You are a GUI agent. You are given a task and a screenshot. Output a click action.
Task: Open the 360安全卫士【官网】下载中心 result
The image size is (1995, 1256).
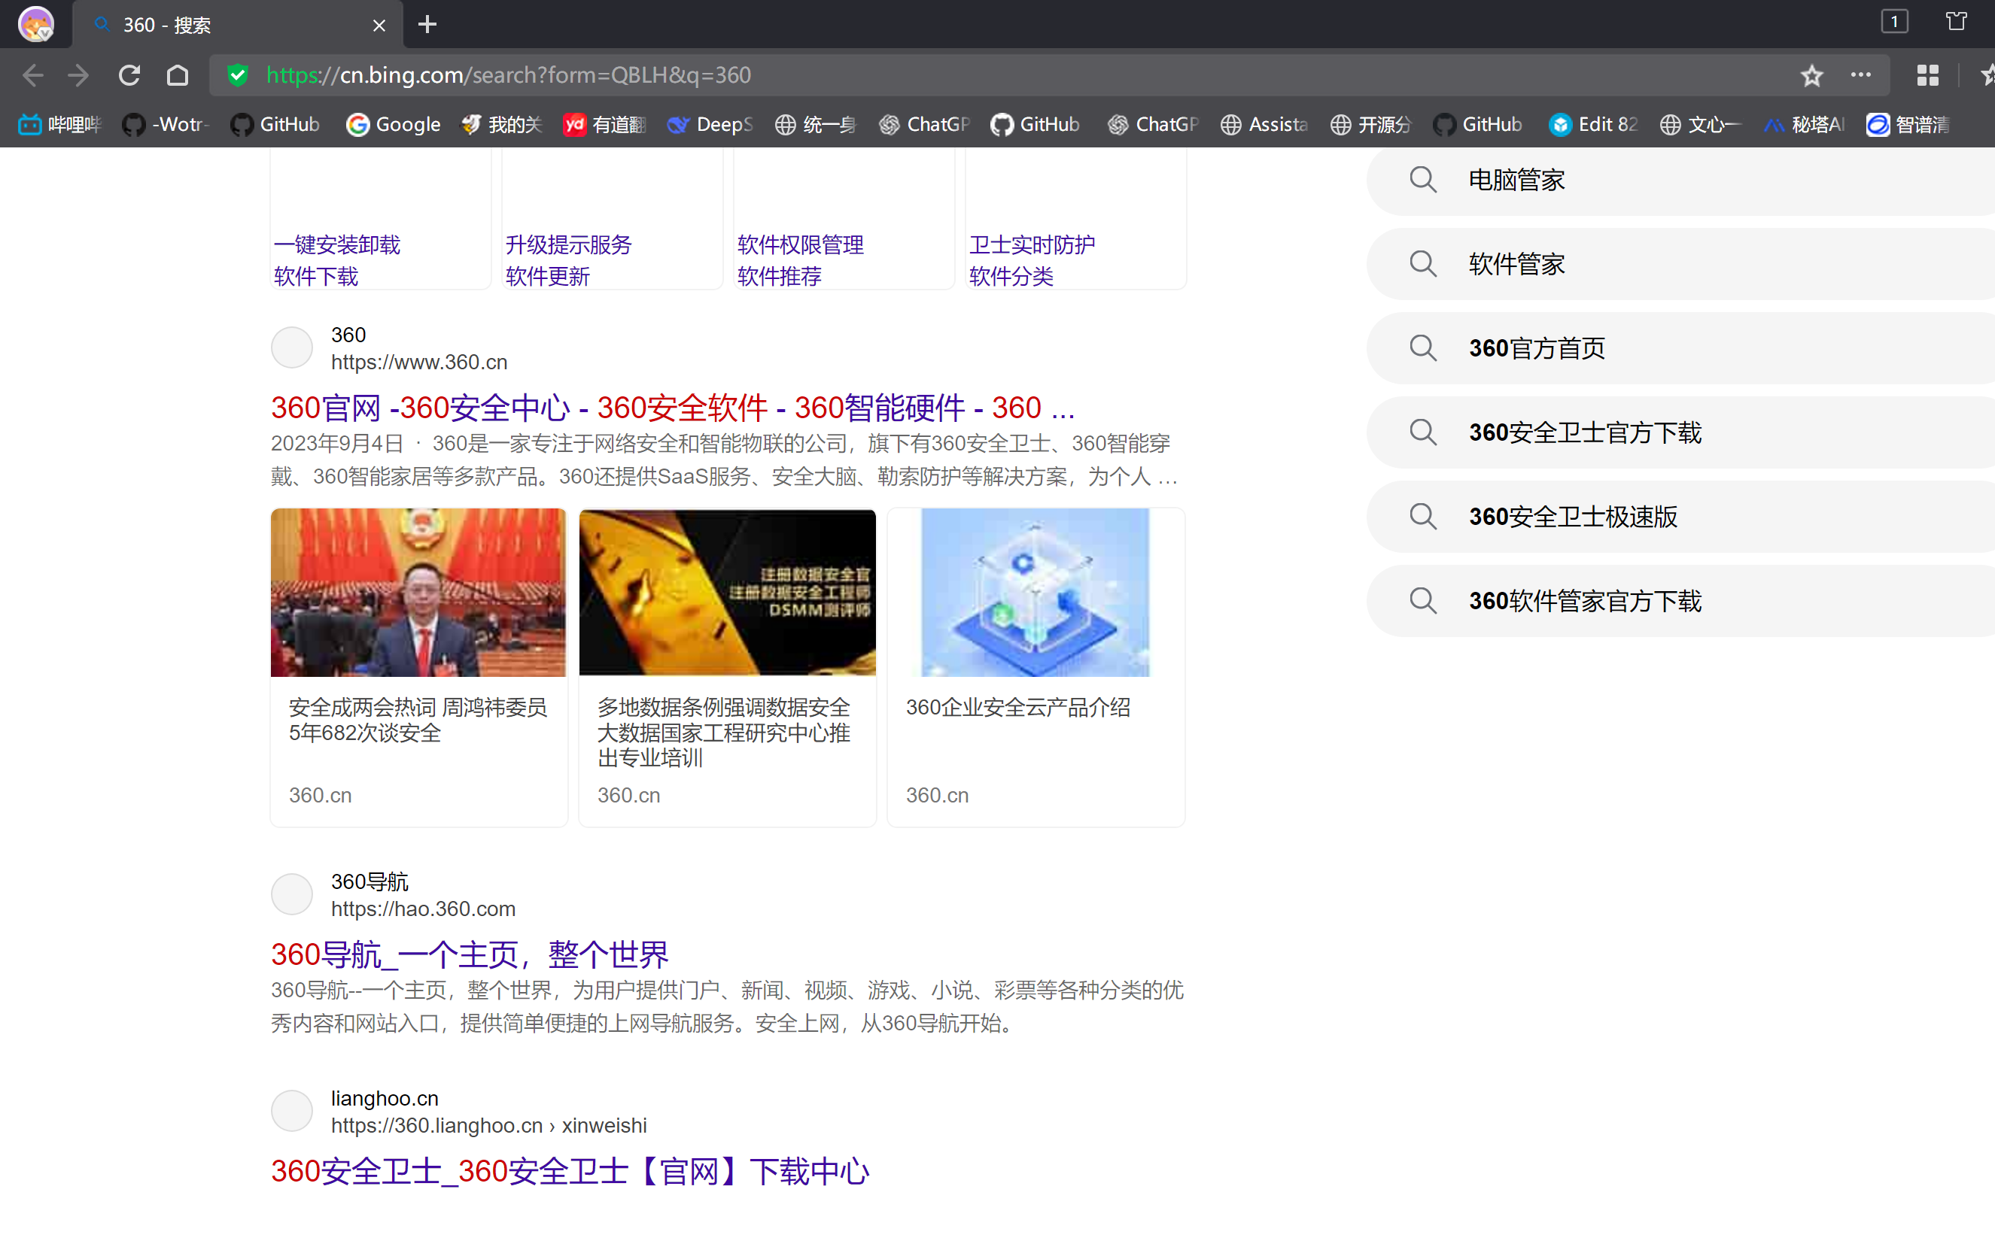(570, 1172)
